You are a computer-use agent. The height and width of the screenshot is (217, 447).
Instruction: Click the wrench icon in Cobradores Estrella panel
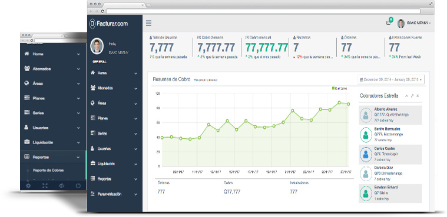[x=412, y=96]
